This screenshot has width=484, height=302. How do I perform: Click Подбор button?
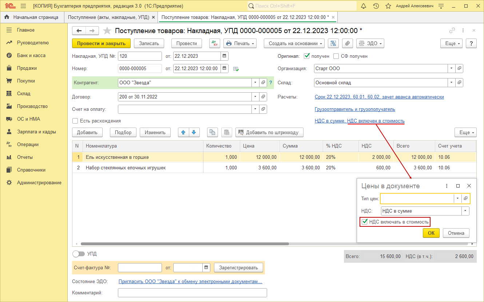(x=123, y=132)
